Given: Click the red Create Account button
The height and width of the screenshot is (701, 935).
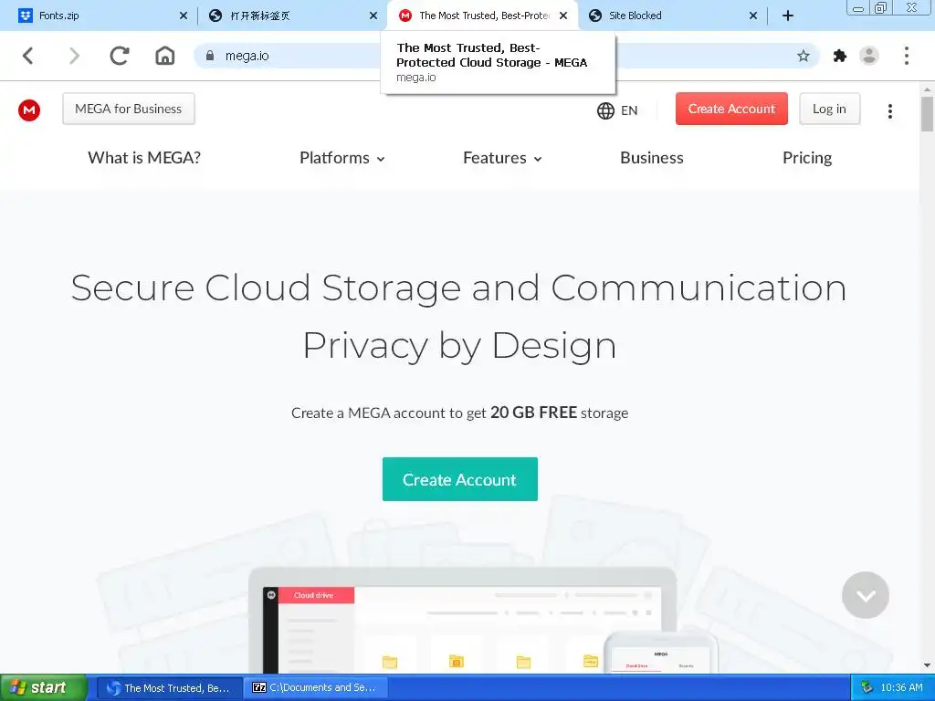Looking at the screenshot, I should (x=731, y=109).
